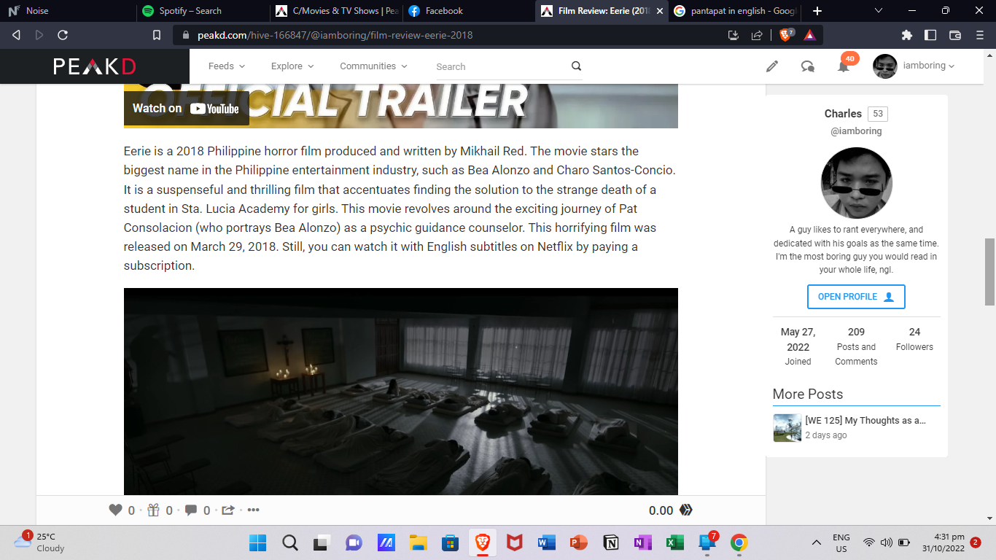Bookmark this page with the bookmark icon
The width and height of the screenshot is (996, 560).
click(156, 35)
